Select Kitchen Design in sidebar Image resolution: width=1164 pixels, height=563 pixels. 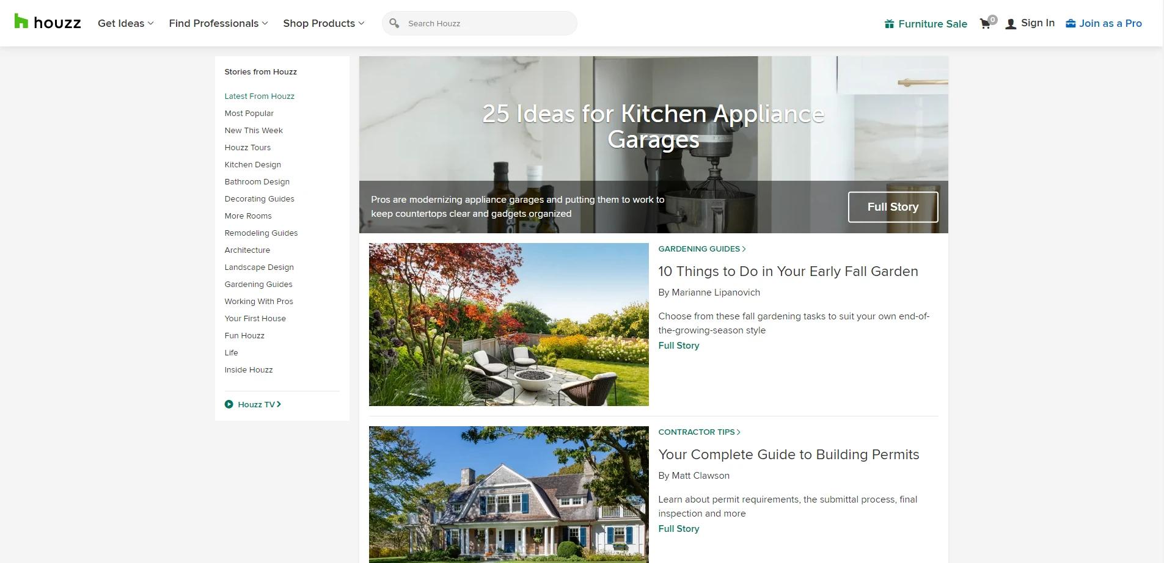[252, 164]
